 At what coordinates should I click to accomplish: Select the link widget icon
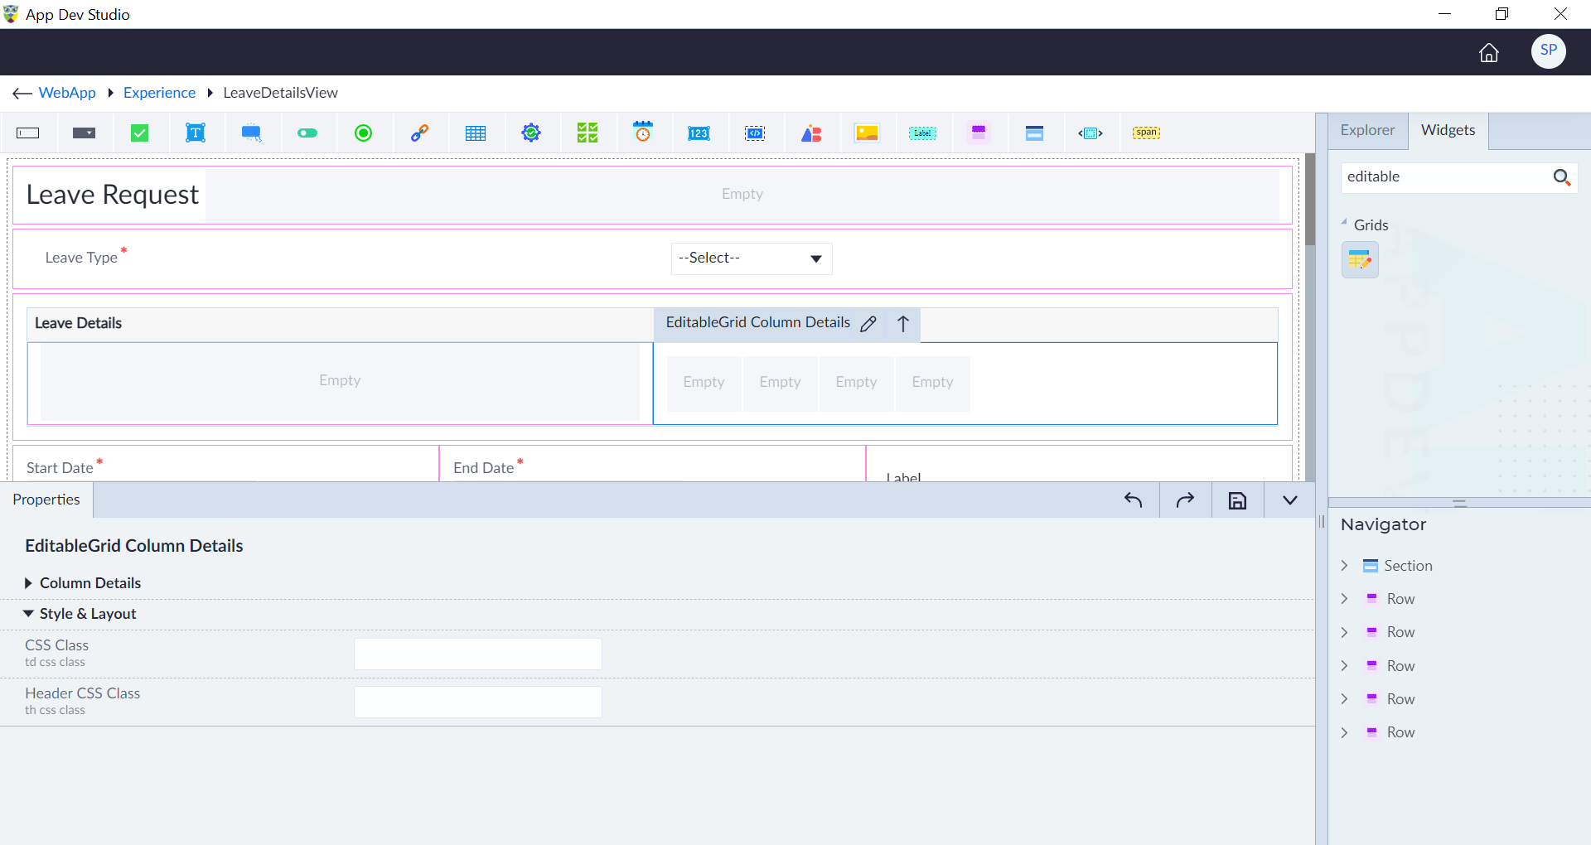[419, 133]
